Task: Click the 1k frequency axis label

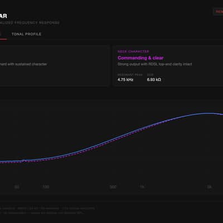Action: [x=142, y=187]
